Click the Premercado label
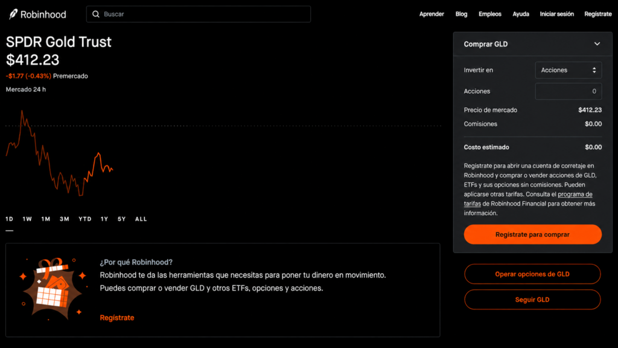The height and width of the screenshot is (348, 618). (71, 76)
